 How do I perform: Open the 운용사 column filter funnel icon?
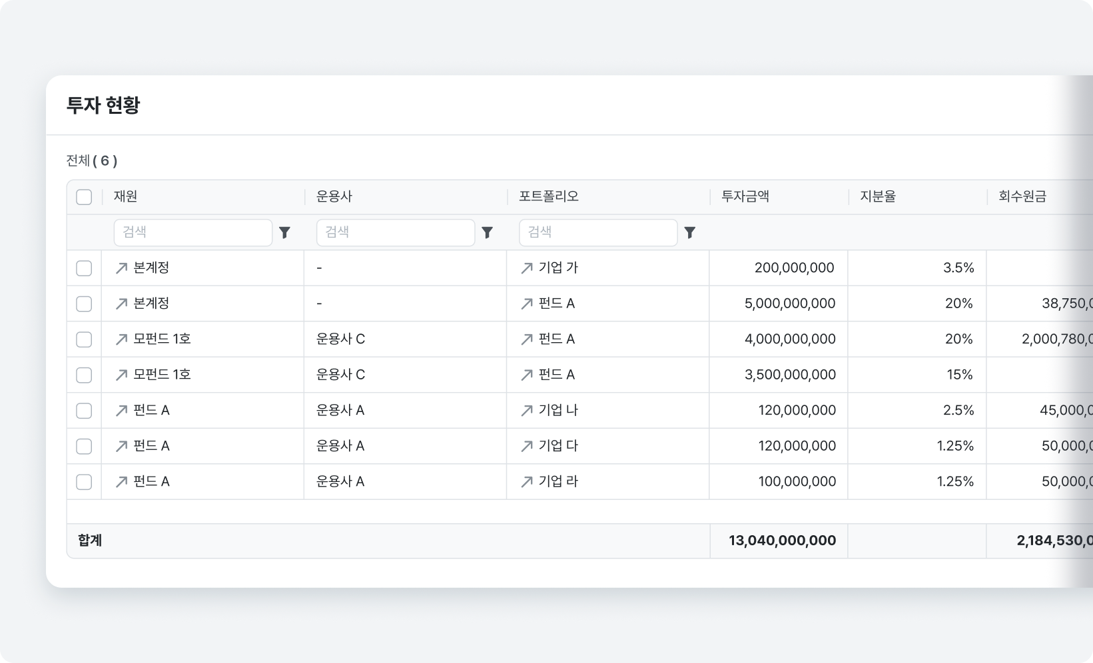point(487,232)
